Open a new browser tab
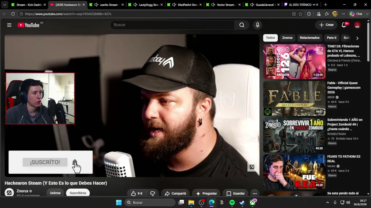Screen dimensions: 371x208 (325, 5)
